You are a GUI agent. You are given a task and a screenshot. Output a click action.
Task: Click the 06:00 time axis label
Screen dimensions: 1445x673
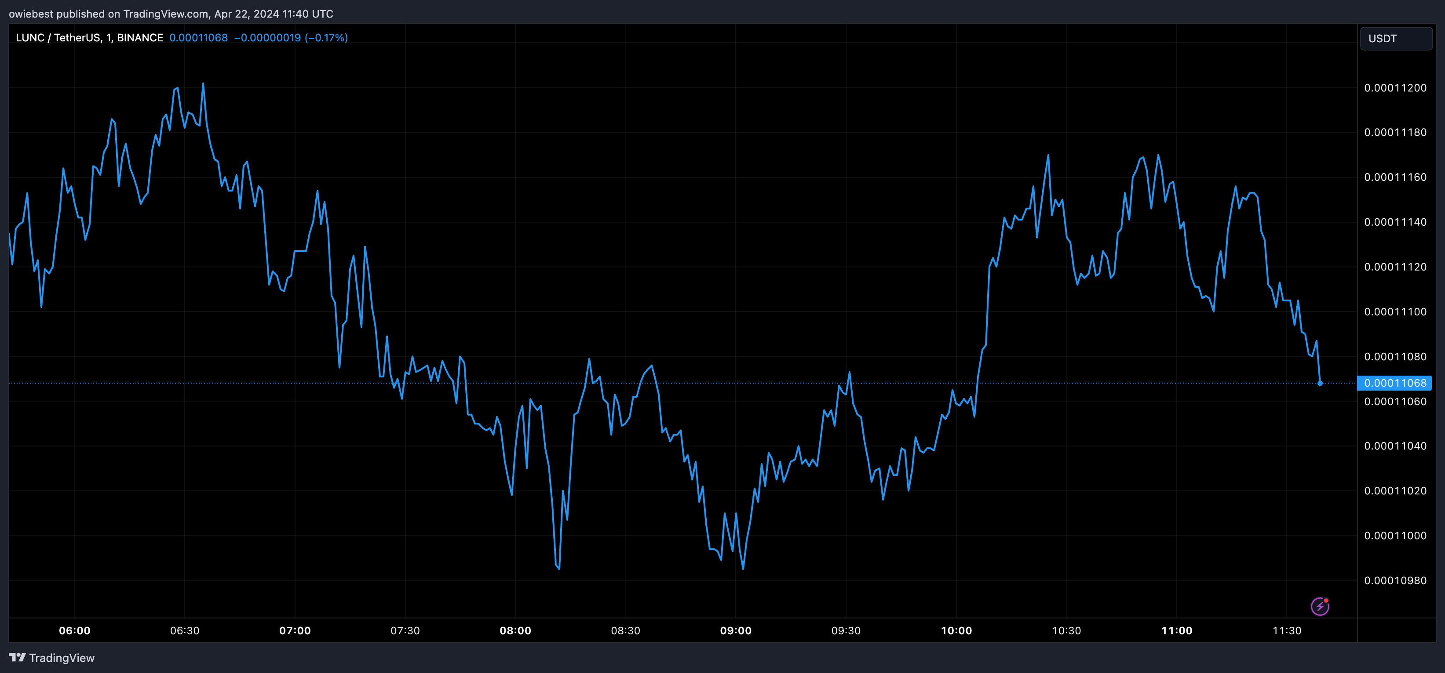tap(75, 630)
